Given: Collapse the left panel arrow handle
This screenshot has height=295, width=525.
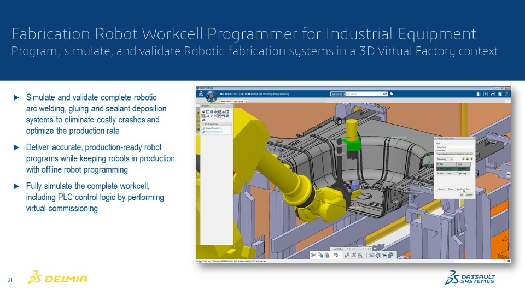Looking at the screenshot, I should pyautogui.click(x=198, y=174).
